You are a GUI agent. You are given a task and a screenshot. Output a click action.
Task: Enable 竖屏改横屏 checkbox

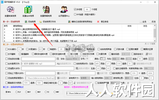127,49
